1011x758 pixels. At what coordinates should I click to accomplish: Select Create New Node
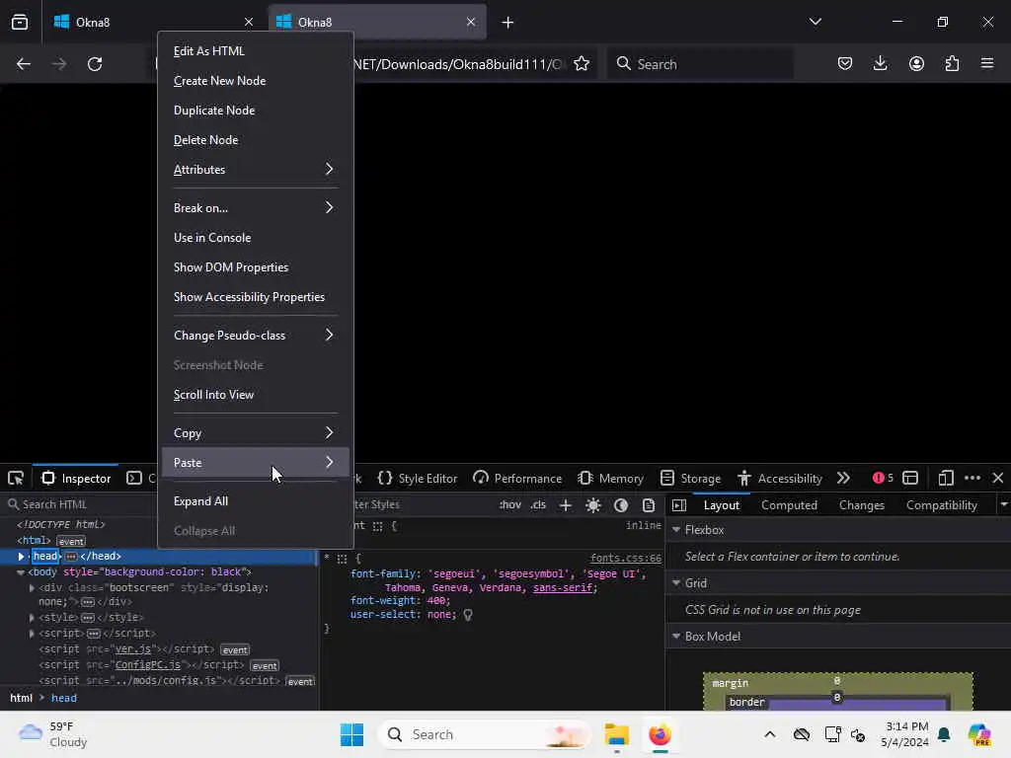pos(256,81)
